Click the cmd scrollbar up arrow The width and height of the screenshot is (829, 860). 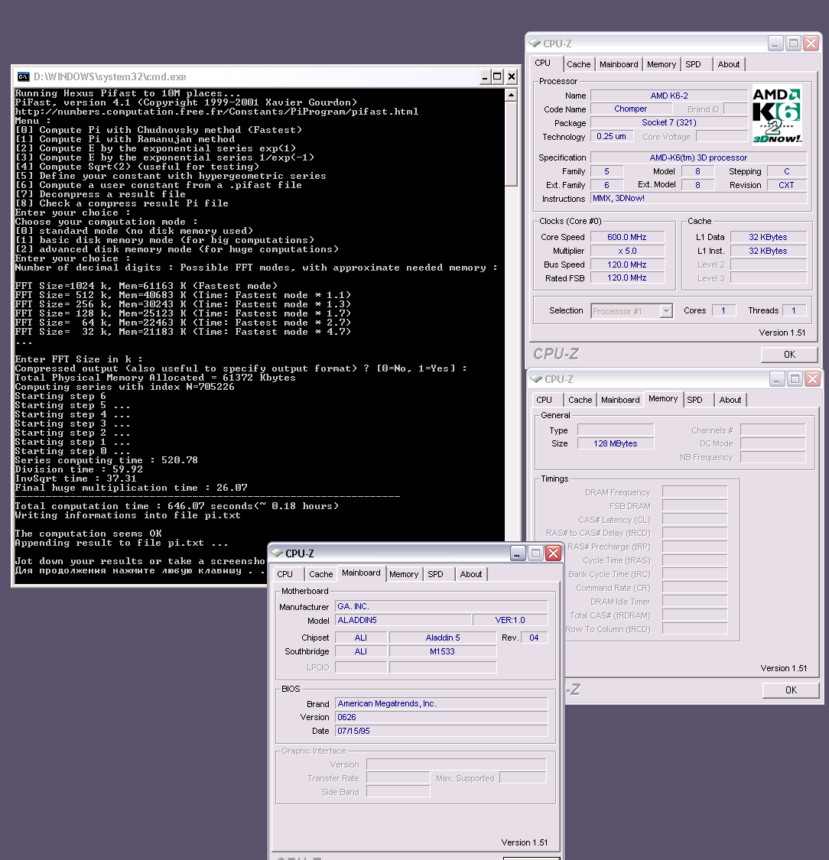[x=511, y=96]
